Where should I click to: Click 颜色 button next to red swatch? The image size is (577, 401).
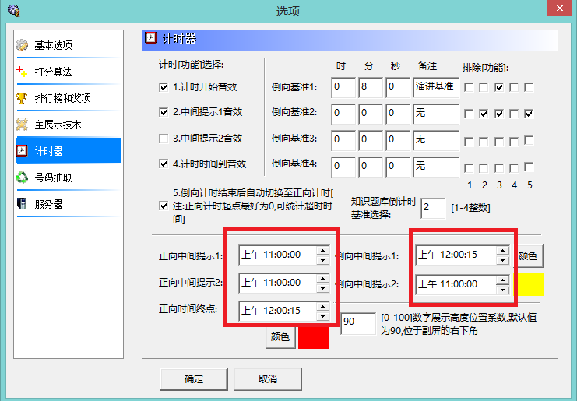pos(280,337)
